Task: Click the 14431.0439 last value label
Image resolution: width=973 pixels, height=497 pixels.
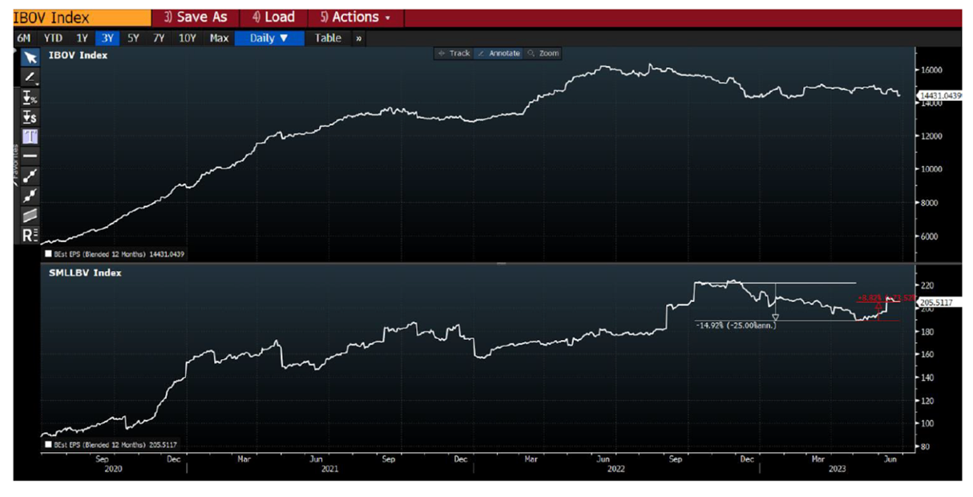Action: (940, 95)
